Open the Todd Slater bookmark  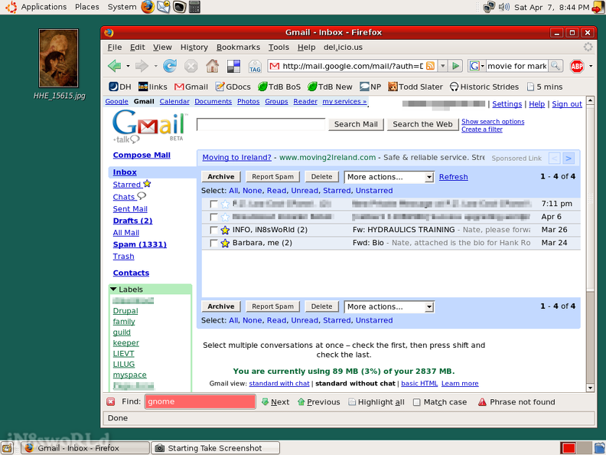(415, 87)
